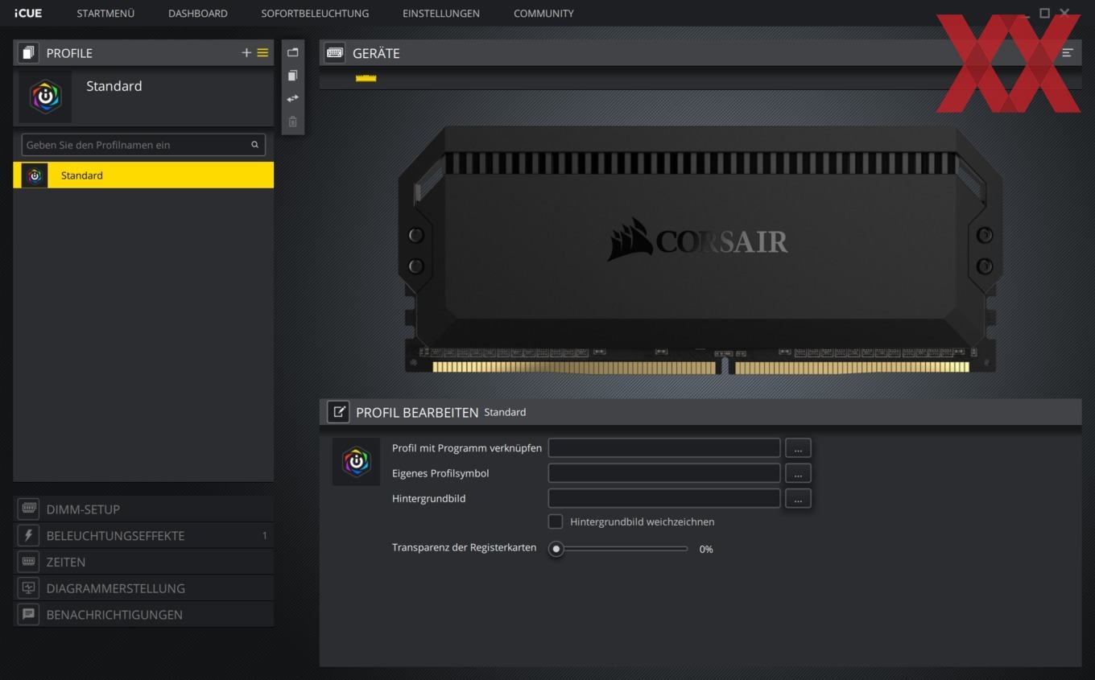Click the DIMM-SETUP memory icon
Viewport: 1095px width, 680px height.
29,509
